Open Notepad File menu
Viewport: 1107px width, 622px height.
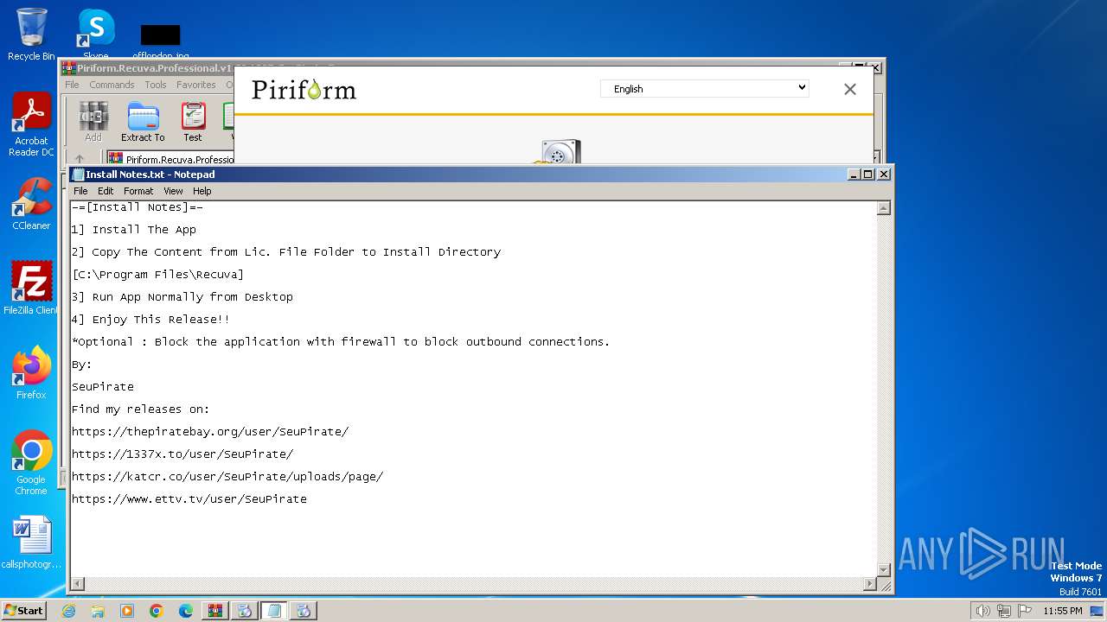pos(80,191)
